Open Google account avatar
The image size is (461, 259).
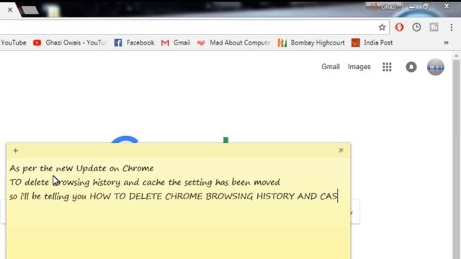click(435, 67)
